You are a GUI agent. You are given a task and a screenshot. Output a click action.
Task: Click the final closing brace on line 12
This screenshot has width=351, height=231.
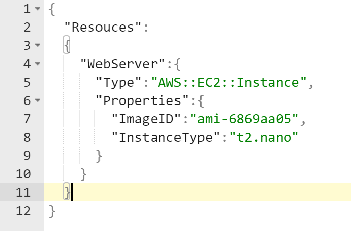tap(52, 211)
